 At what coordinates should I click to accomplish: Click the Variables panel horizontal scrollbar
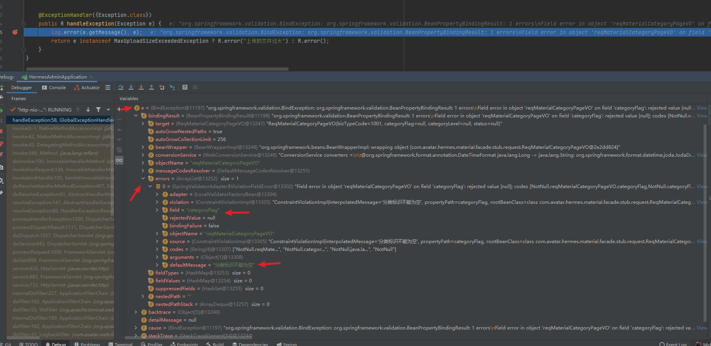click(x=189, y=337)
